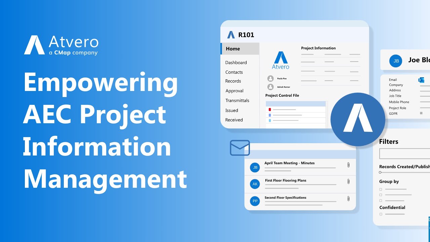The width and height of the screenshot is (430, 242).
Task: Open Records in the sidebar
Action: tap(233, 81)
